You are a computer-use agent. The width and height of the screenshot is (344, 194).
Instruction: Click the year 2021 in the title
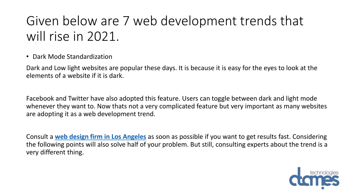[101, 36]
